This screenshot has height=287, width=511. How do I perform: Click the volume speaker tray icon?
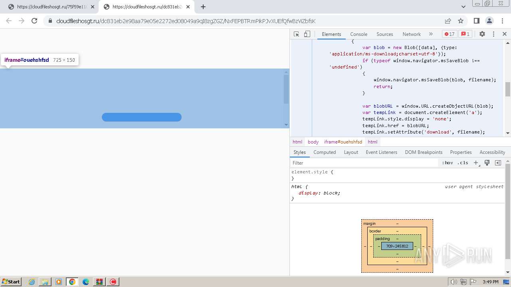click(x=454, y=282)
